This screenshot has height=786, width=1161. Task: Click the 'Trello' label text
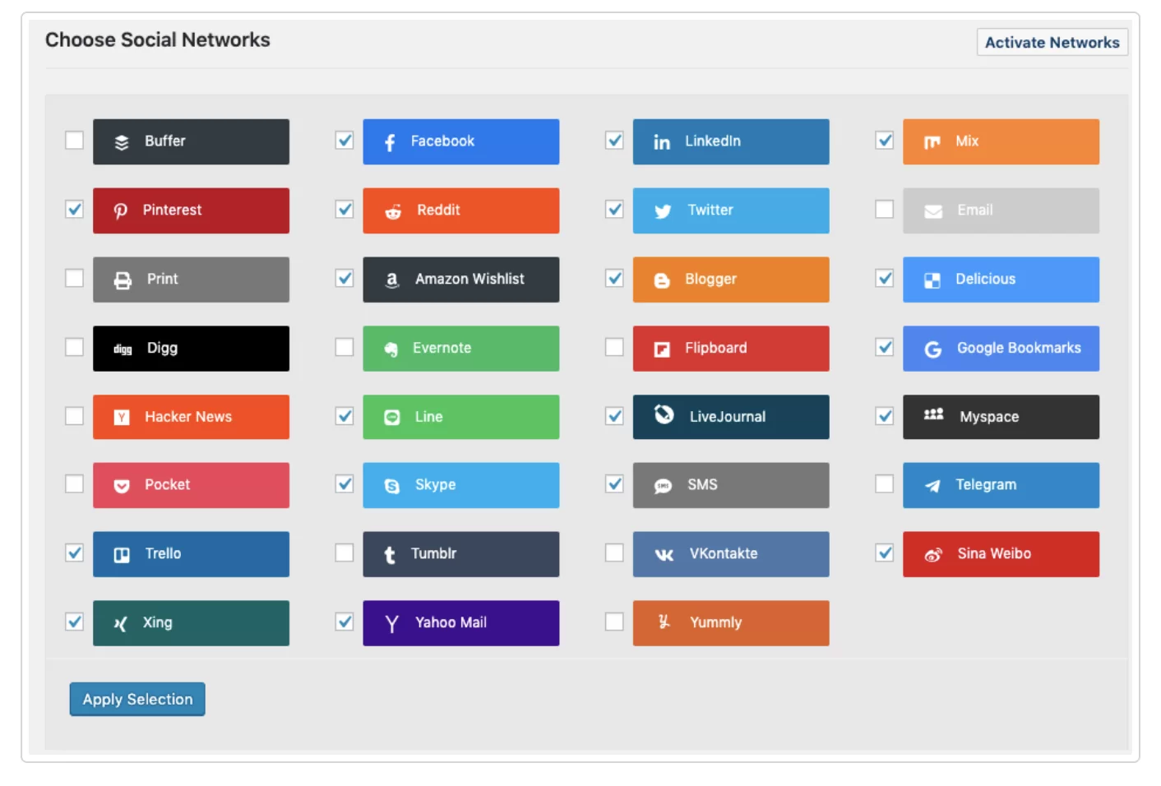point(163,554)
